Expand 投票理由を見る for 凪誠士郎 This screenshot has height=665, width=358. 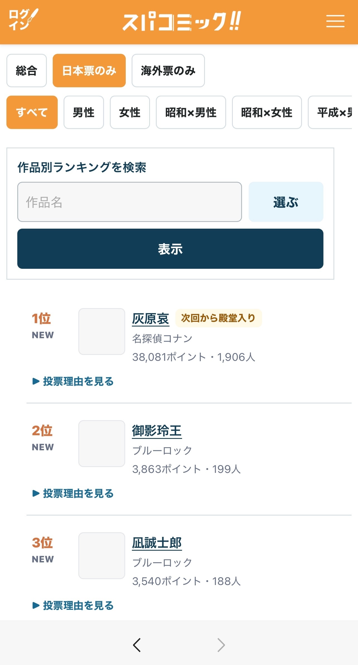coord(73,605)
